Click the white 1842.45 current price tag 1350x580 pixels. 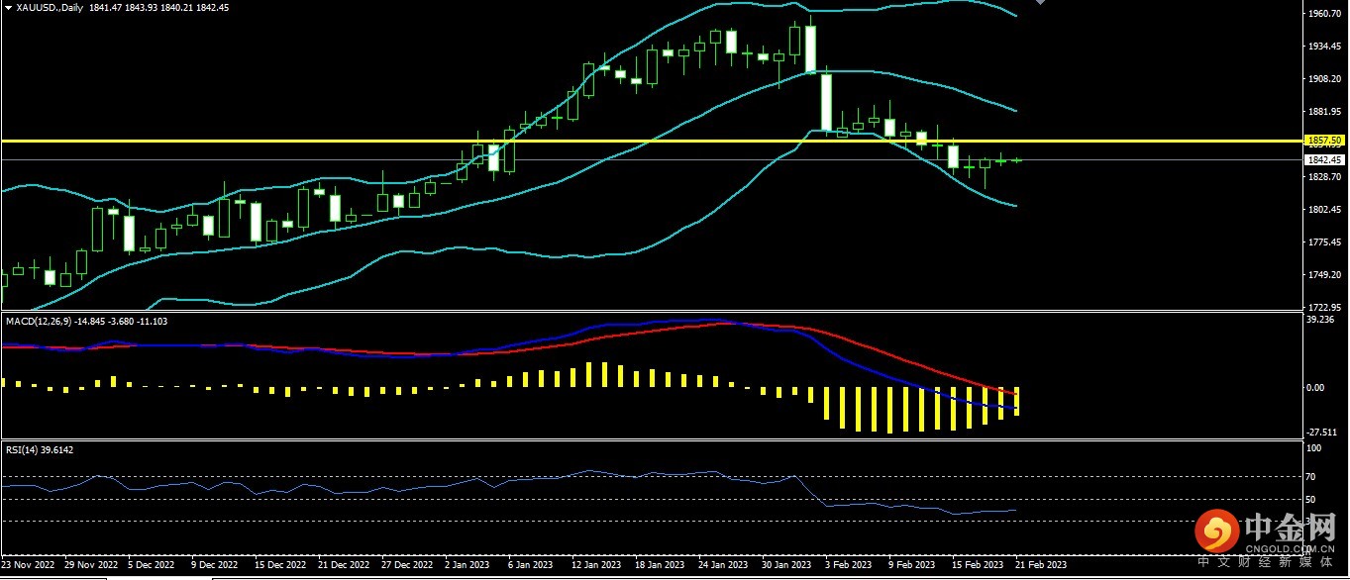point(1323,159)
